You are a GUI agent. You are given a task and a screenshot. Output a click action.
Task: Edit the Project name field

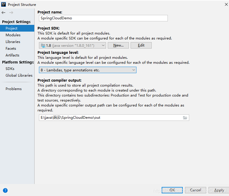click(103, 18)
